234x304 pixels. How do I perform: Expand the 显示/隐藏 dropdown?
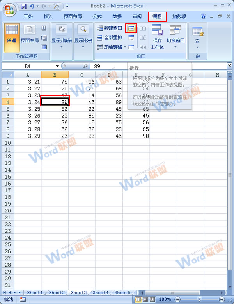pos(62,37)
